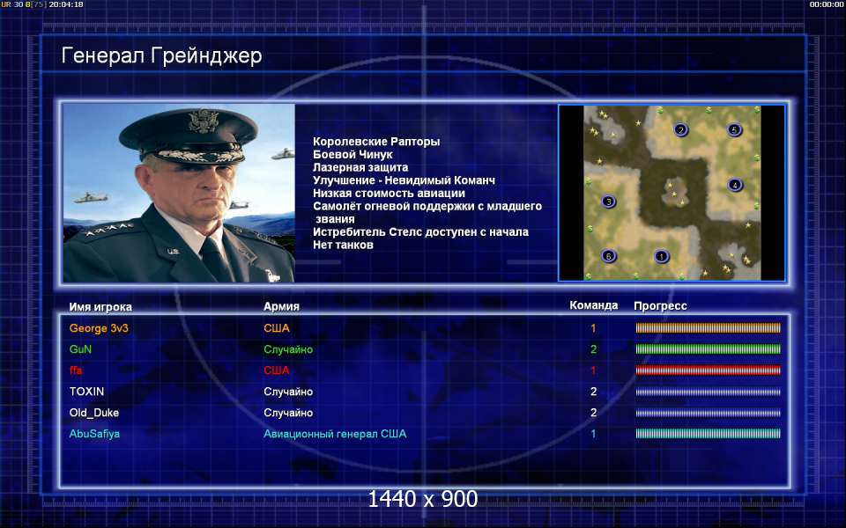
Task: Click the "Лазерная защита" feature line
Action: pos(360,167)
